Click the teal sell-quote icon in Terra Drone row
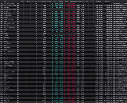127x103 pixels. coord(53,86)
